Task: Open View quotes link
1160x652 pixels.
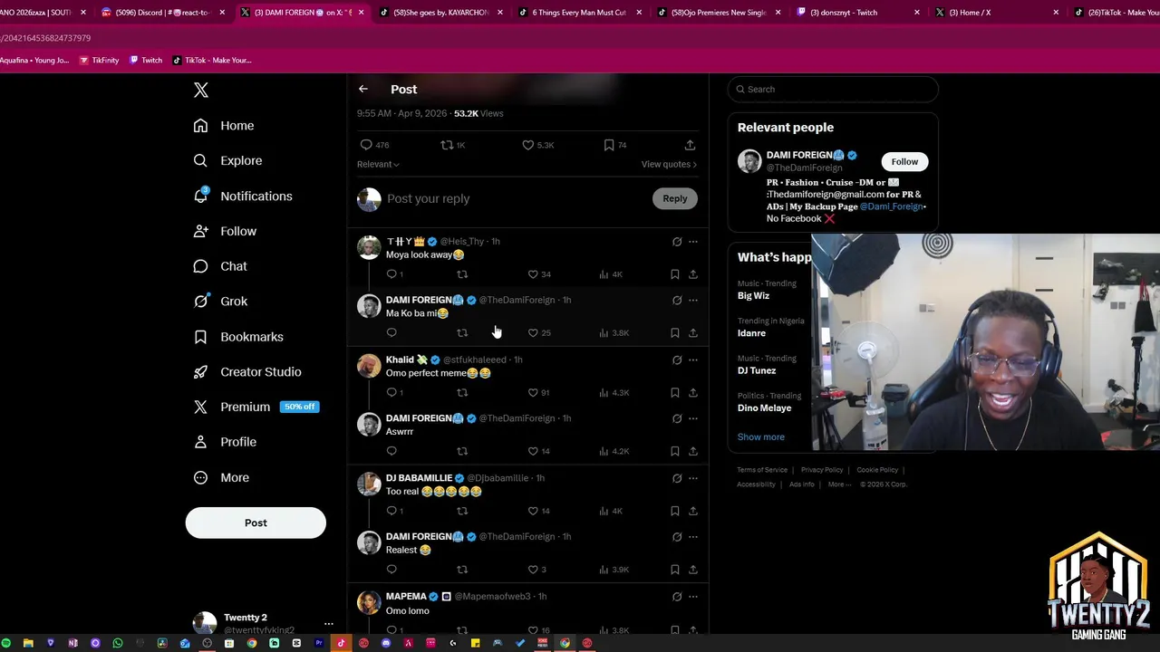Action: pyautogui.click(x=669, y=164)
